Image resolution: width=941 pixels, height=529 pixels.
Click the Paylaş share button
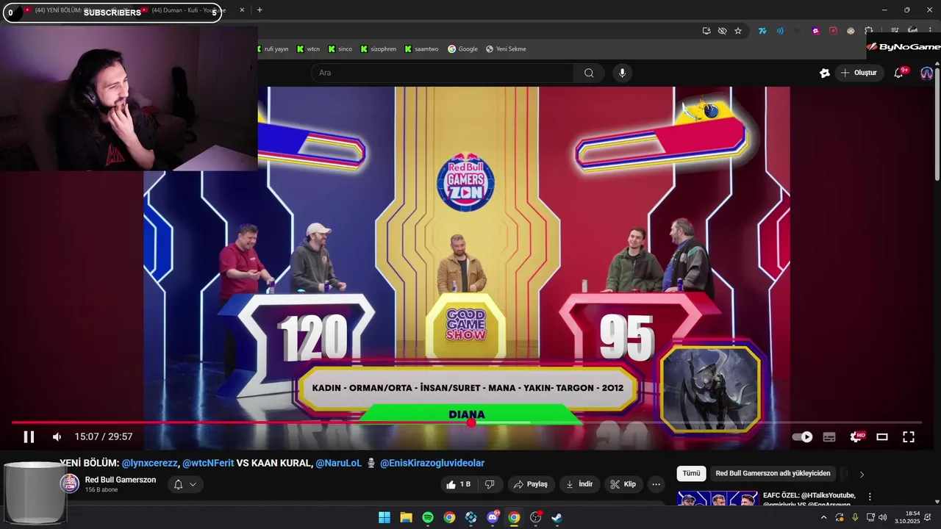point(531,484)
